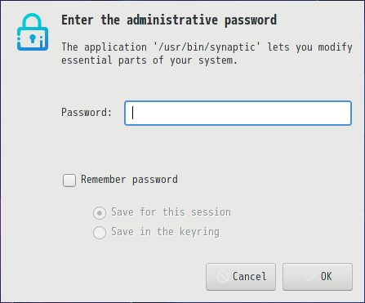Viewport: 365px width, 303px height.
Task: Tick the Remember password checkbox
Action: (x=69, y=180)
